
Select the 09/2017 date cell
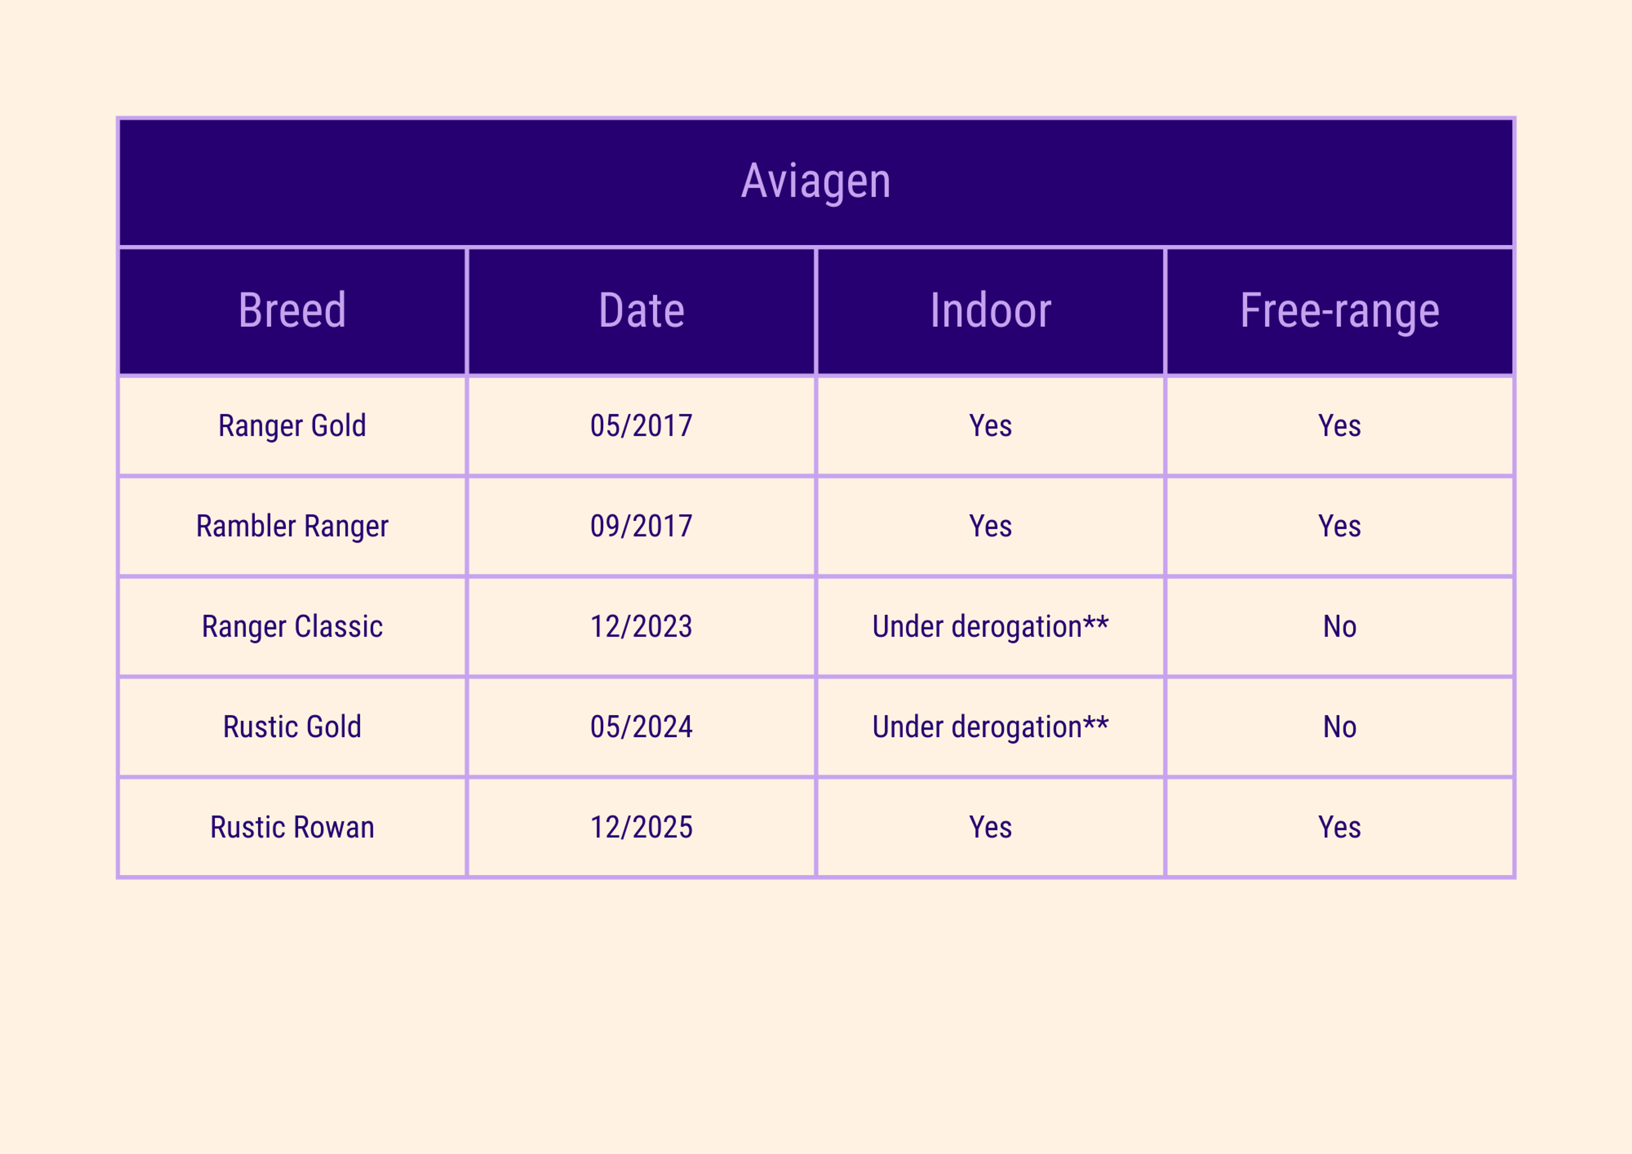(641, 526)
